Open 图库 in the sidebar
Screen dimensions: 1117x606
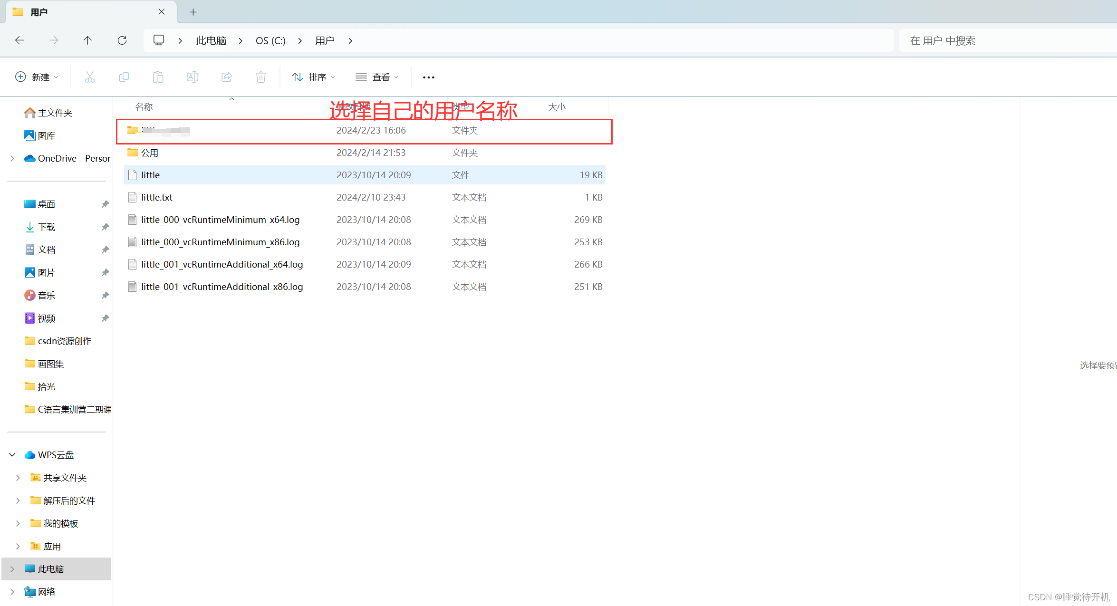point(40,135)
